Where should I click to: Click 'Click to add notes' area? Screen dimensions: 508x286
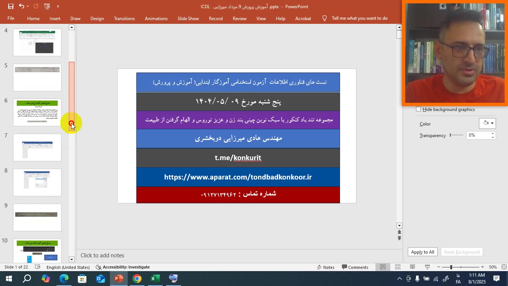coord(102,255)
